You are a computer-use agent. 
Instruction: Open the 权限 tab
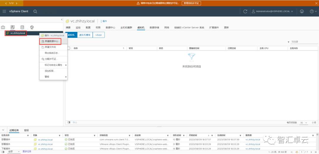[98, 27]
